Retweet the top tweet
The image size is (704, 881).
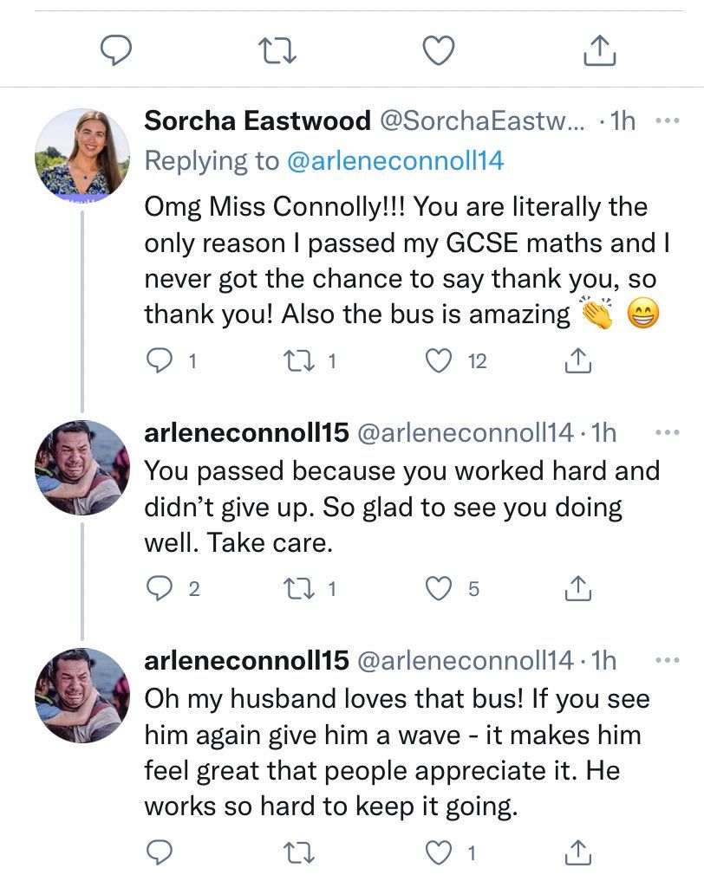[278, 52]
